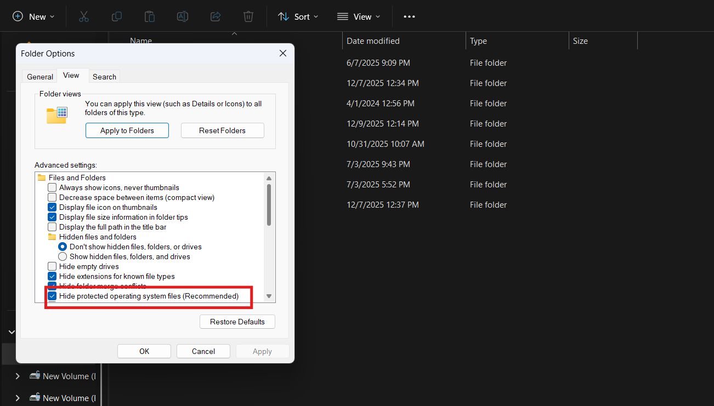Click the Apply to Folders button
The image size is (714, 406).
(127, 130)
